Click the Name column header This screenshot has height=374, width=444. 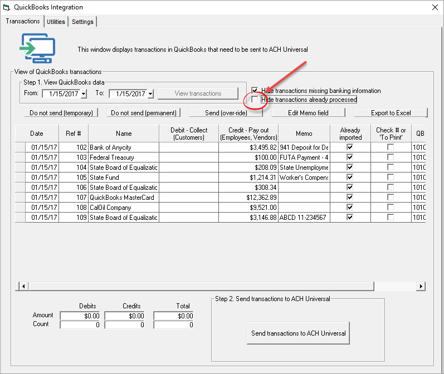[124, 134]
